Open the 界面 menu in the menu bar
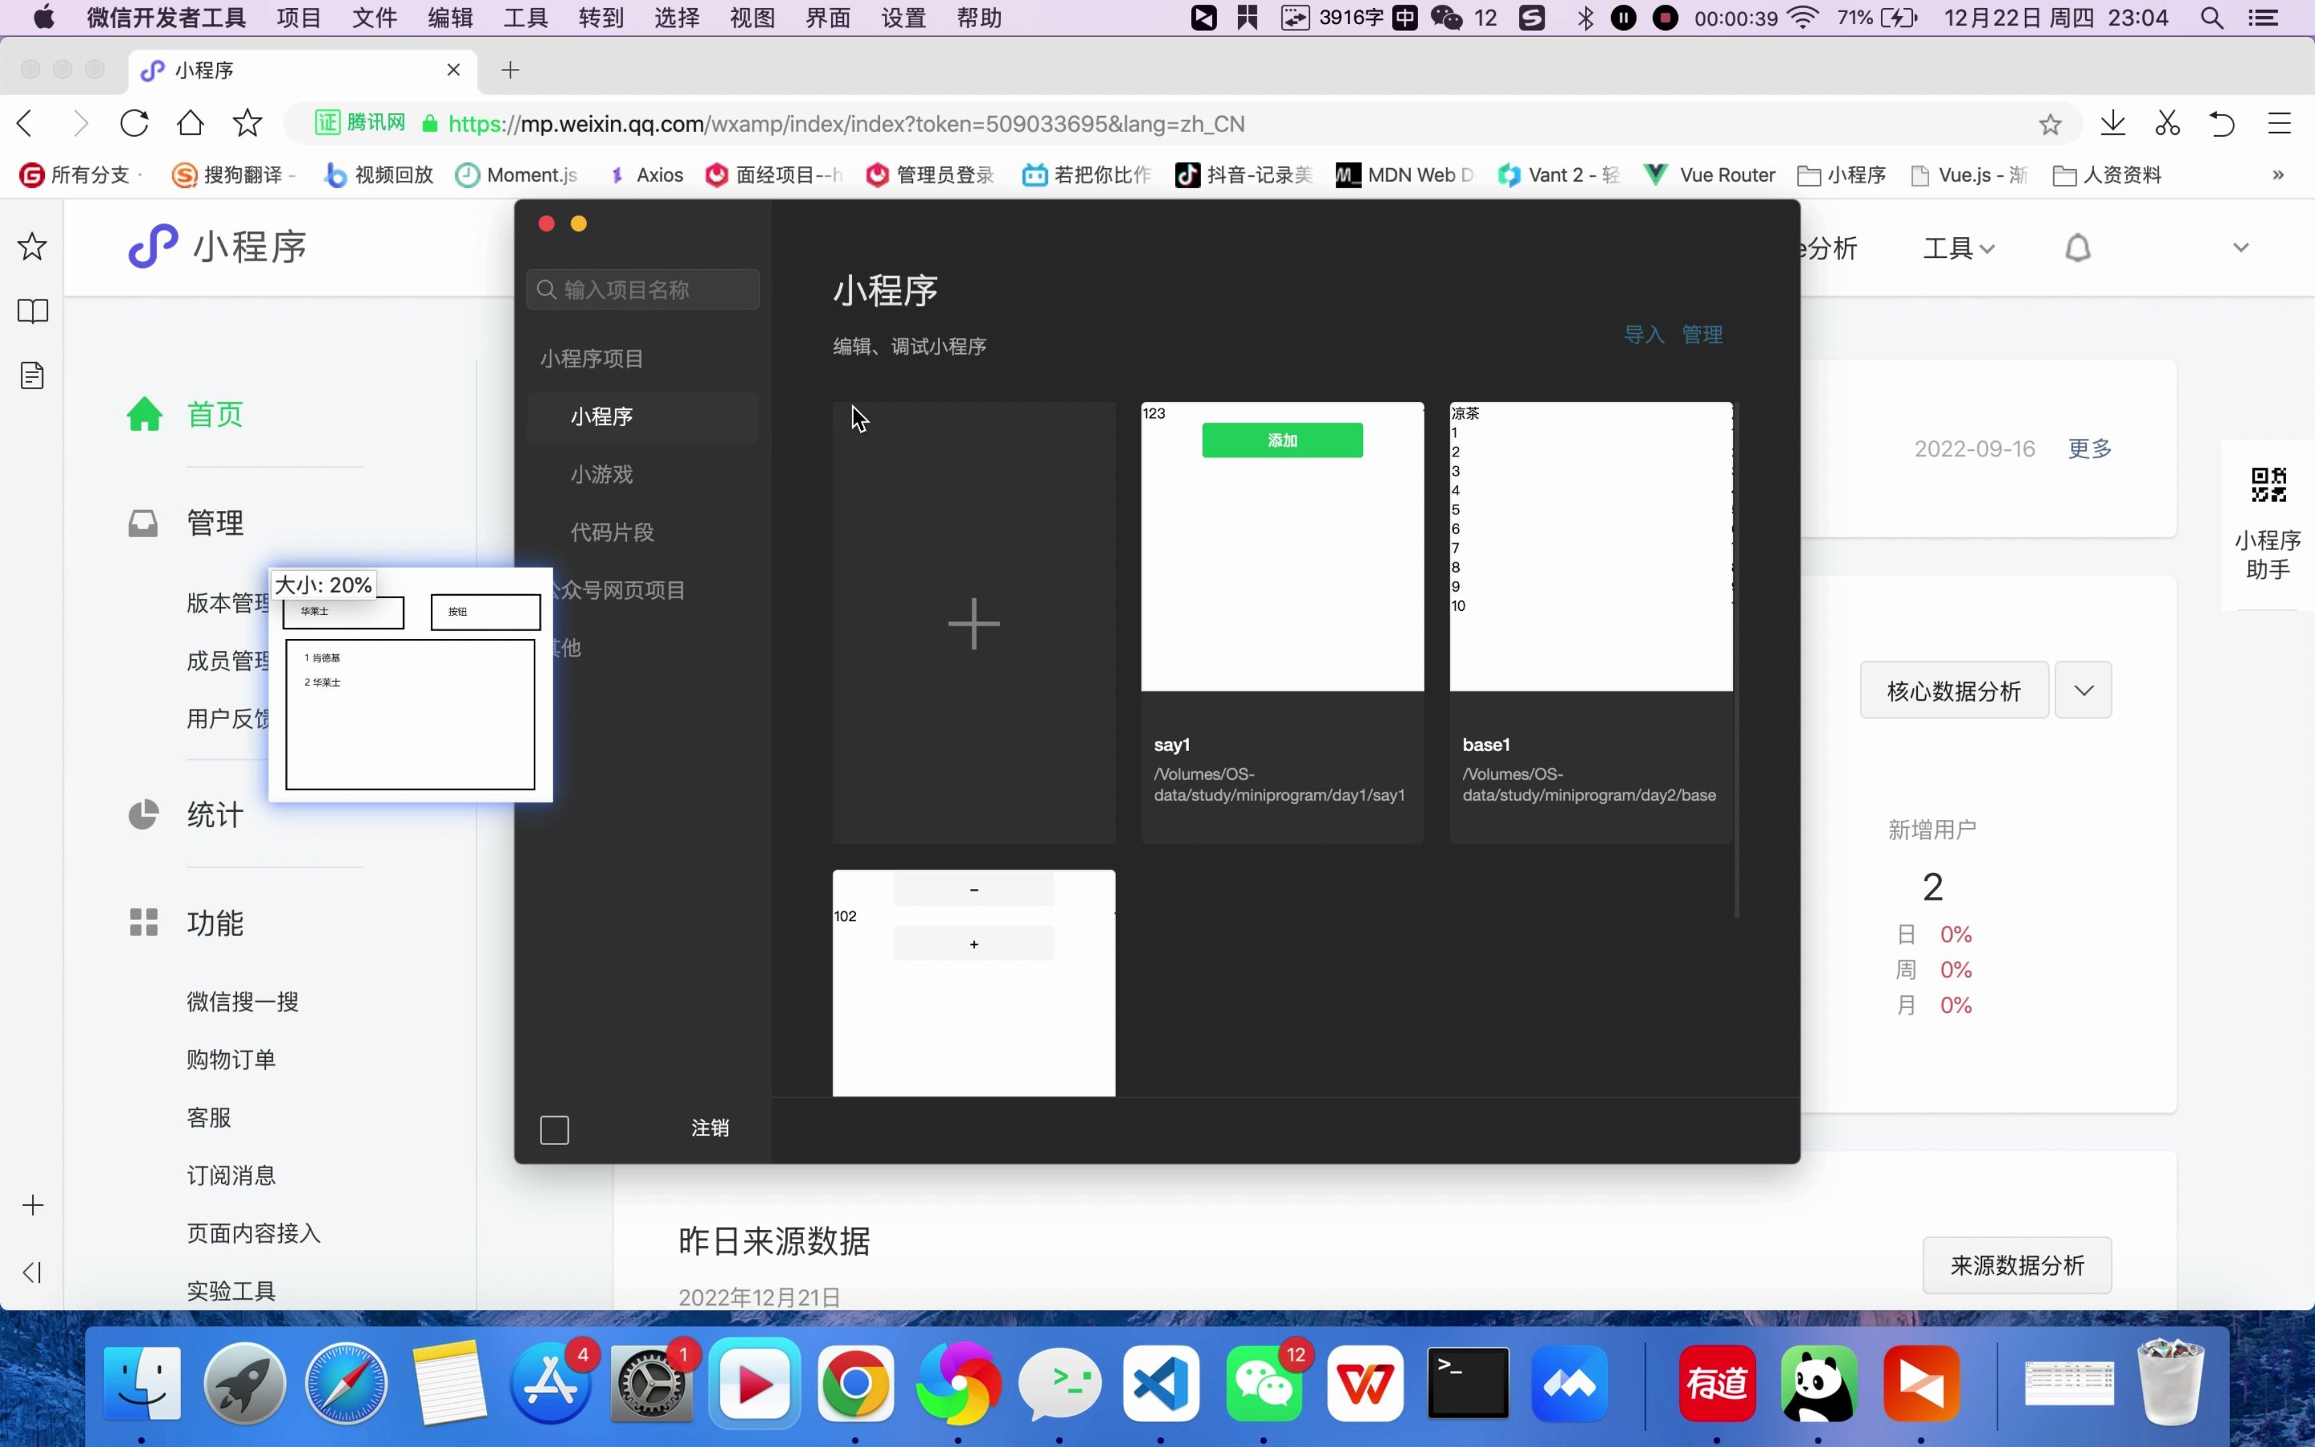Viewport: 2315px width, 1447px height. pyautogui.click(x=827, y=18)
